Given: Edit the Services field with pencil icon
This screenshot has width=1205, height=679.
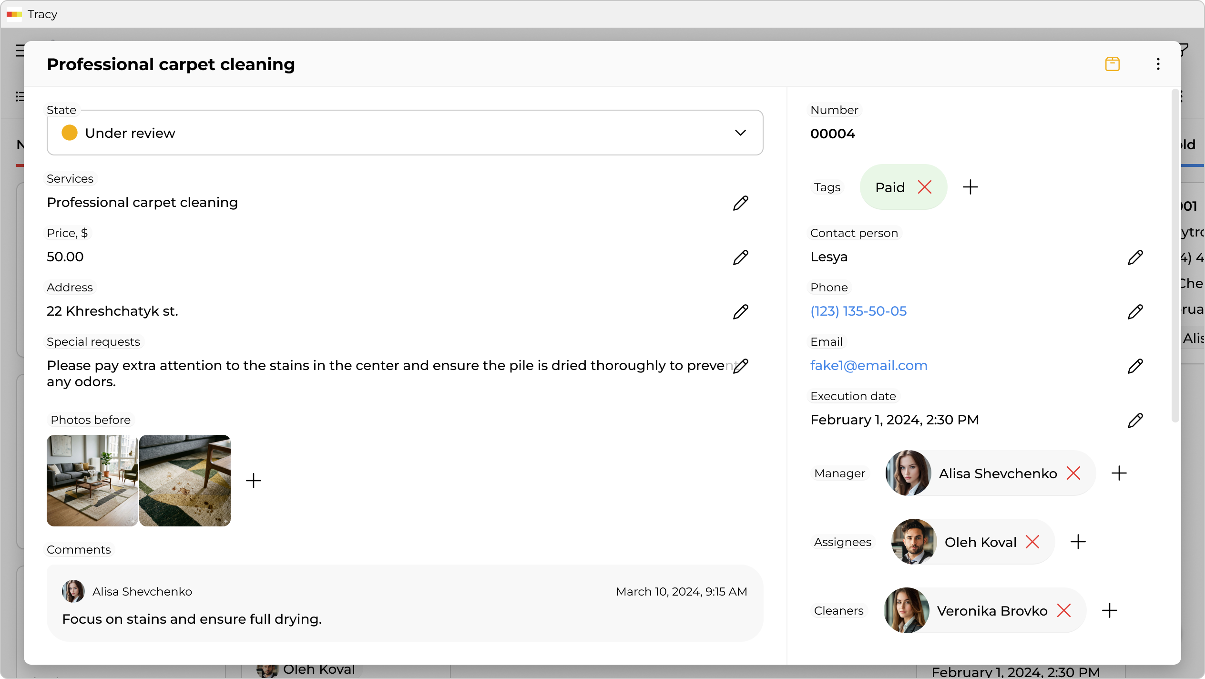Looking at the screenshot, I should (740, 203).
